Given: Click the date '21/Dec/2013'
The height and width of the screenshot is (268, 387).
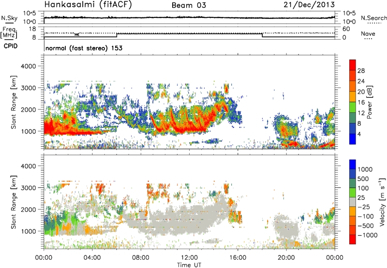Looking at the screenshot, I should (x=309, y=4).
